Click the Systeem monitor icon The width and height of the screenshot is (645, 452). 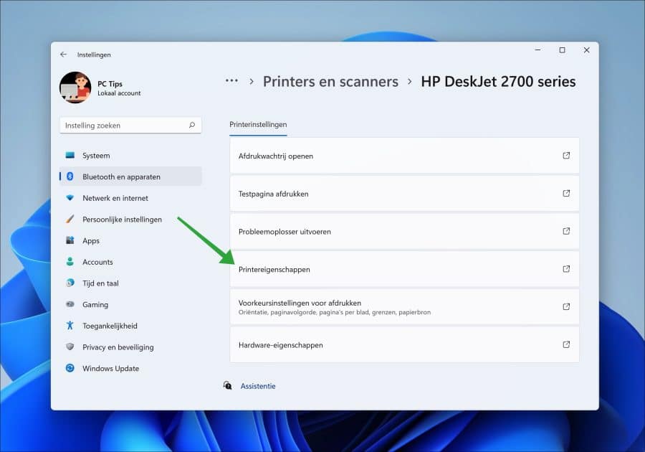click(70, 155)
